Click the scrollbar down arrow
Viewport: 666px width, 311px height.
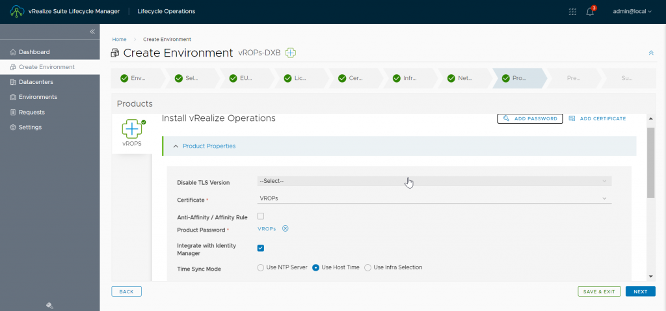(650, 276)
